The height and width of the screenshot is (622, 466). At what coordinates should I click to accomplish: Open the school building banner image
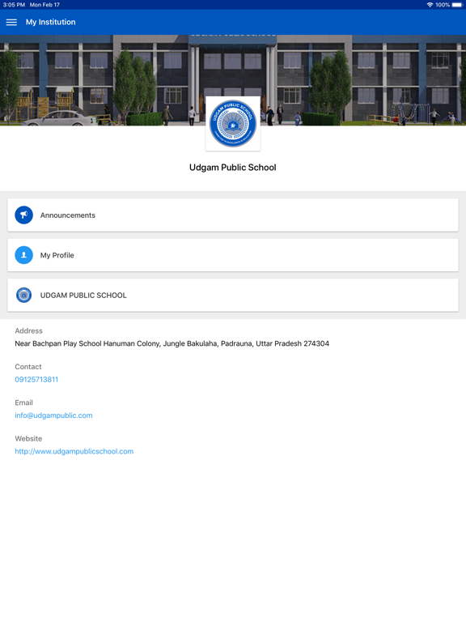point(233,80)
